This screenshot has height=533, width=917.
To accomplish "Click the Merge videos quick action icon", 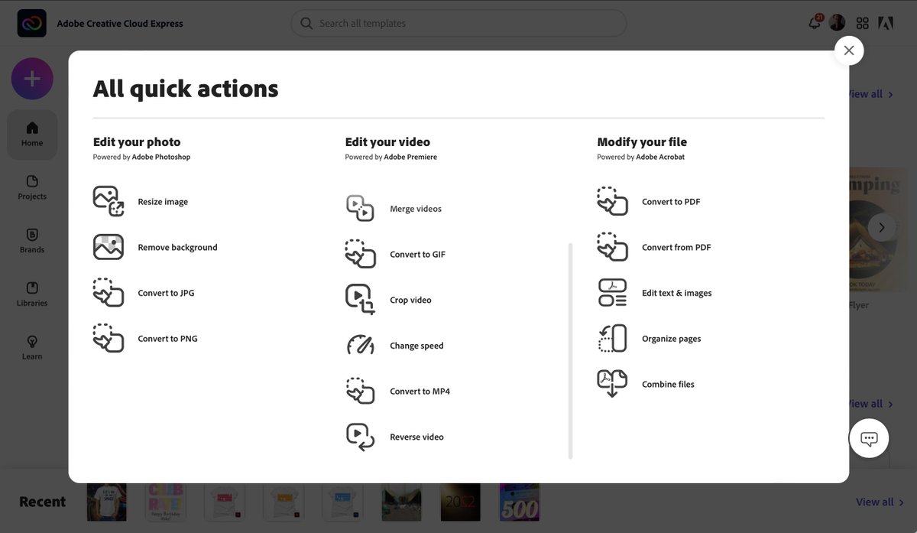I will click(360, 208).
